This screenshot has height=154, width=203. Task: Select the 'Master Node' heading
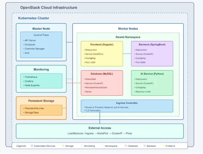41,29
